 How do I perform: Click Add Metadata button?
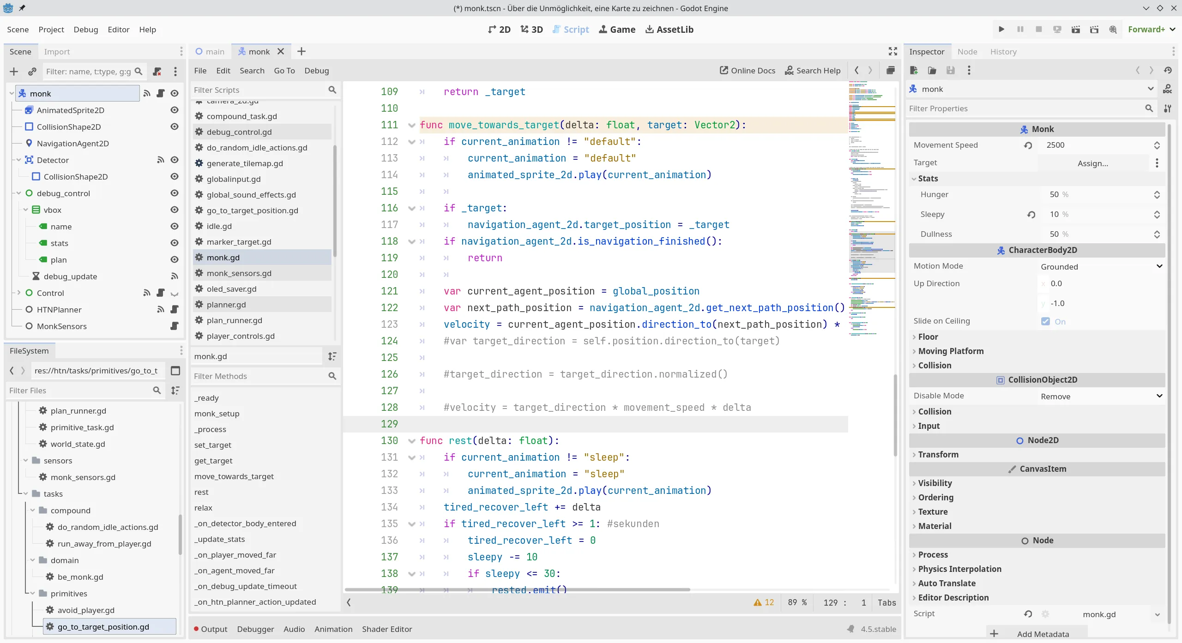pyautogui.click(x=1037, y=634)
